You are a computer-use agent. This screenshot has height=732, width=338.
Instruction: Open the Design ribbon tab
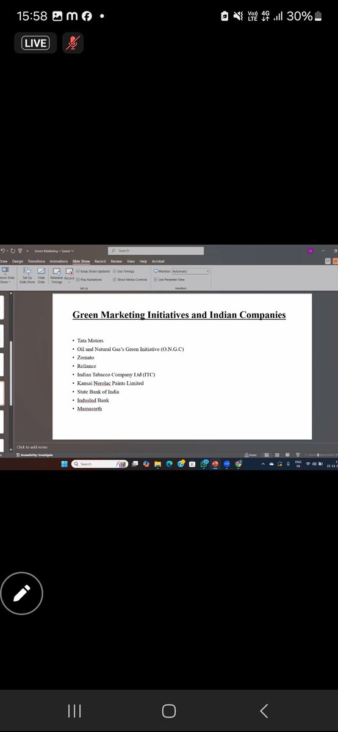coord(18,261)
